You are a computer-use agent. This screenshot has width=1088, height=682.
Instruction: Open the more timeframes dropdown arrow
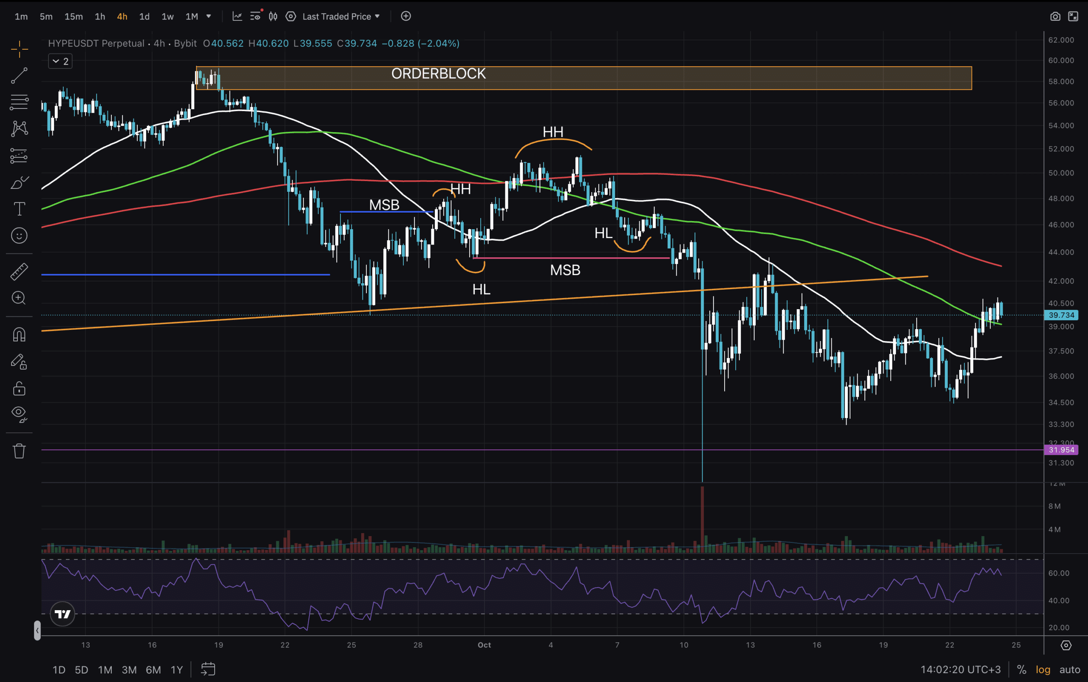click(x=208, y=16)
